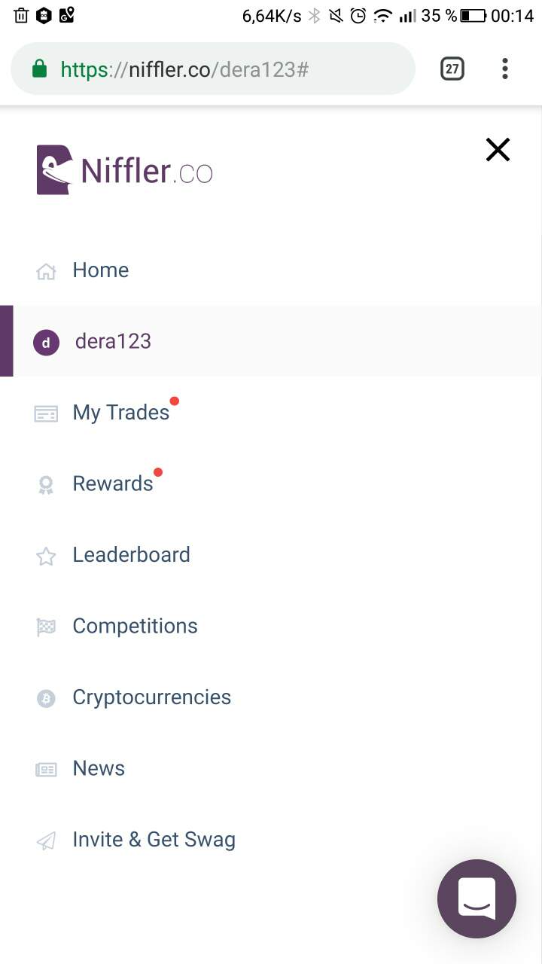Close the navigation menu with X

click(x=498, y=150)
